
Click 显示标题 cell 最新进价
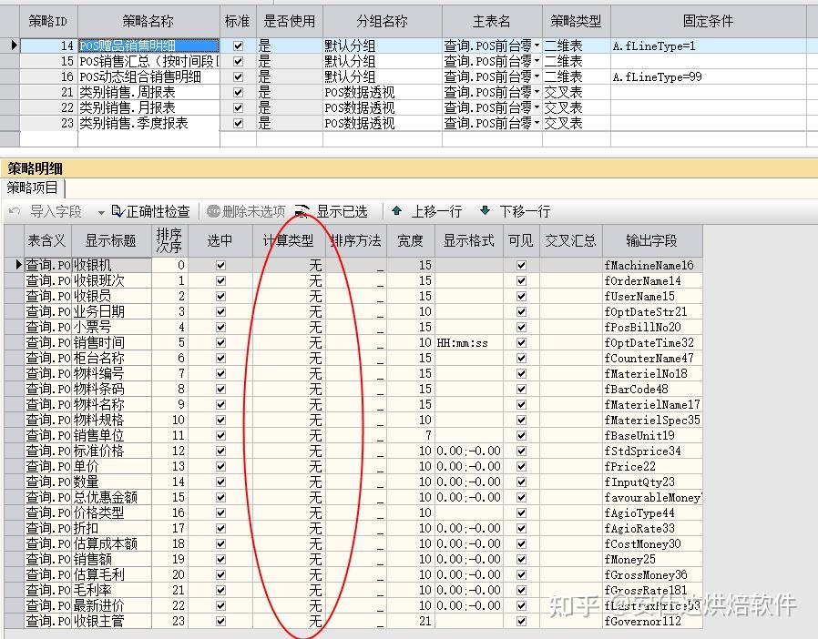point(112,605)
